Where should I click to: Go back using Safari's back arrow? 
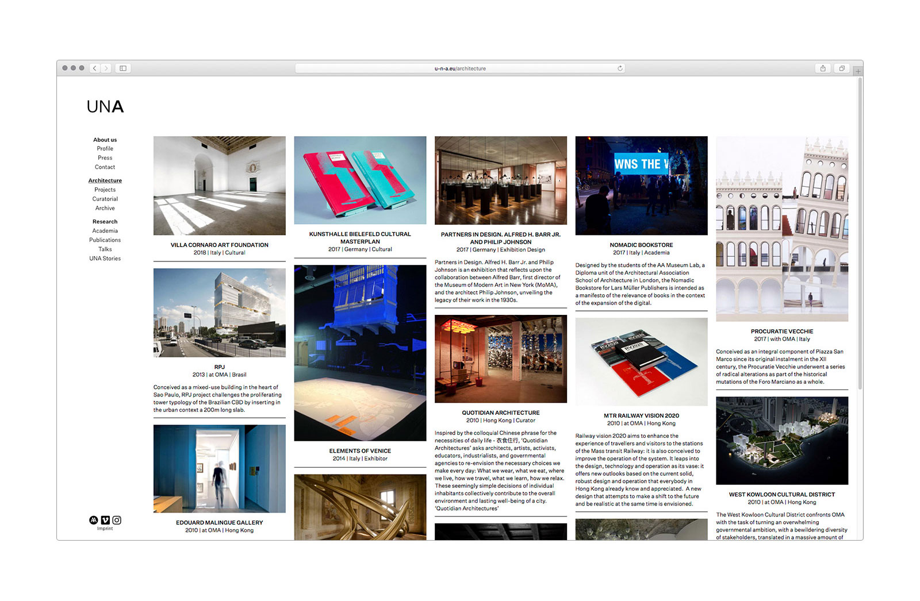95,68
